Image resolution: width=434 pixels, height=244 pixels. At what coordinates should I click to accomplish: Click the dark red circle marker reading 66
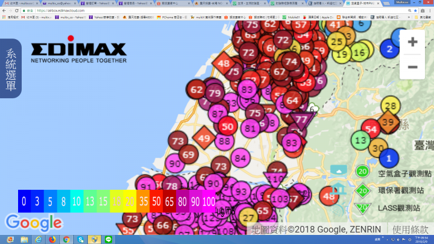(163, 225)
